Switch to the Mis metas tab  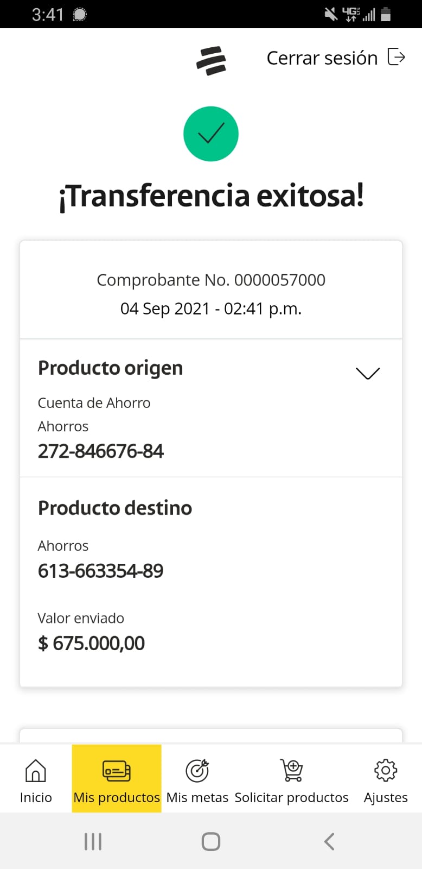point(197,797)
